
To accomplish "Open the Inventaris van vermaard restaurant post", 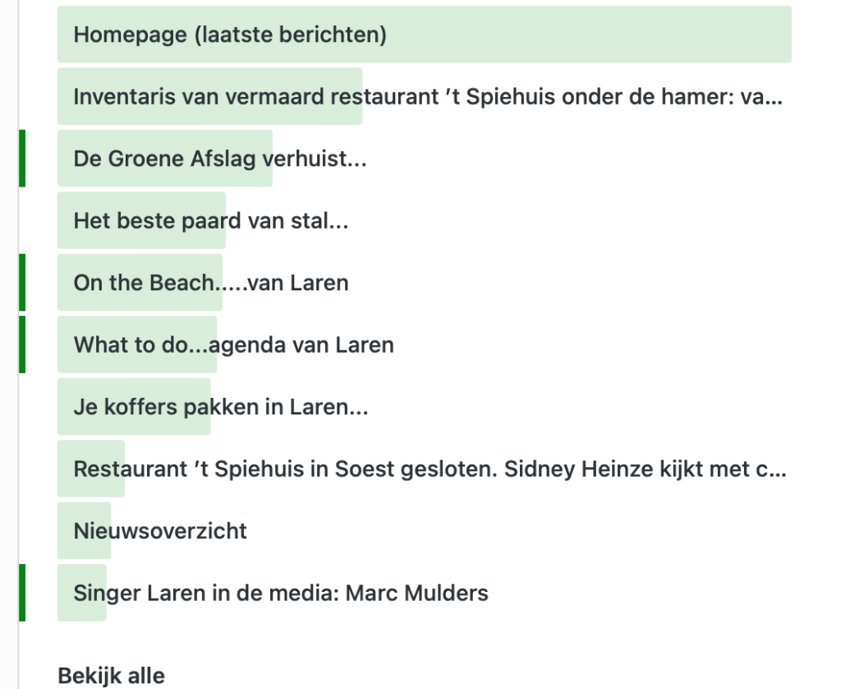I will 427,98.
